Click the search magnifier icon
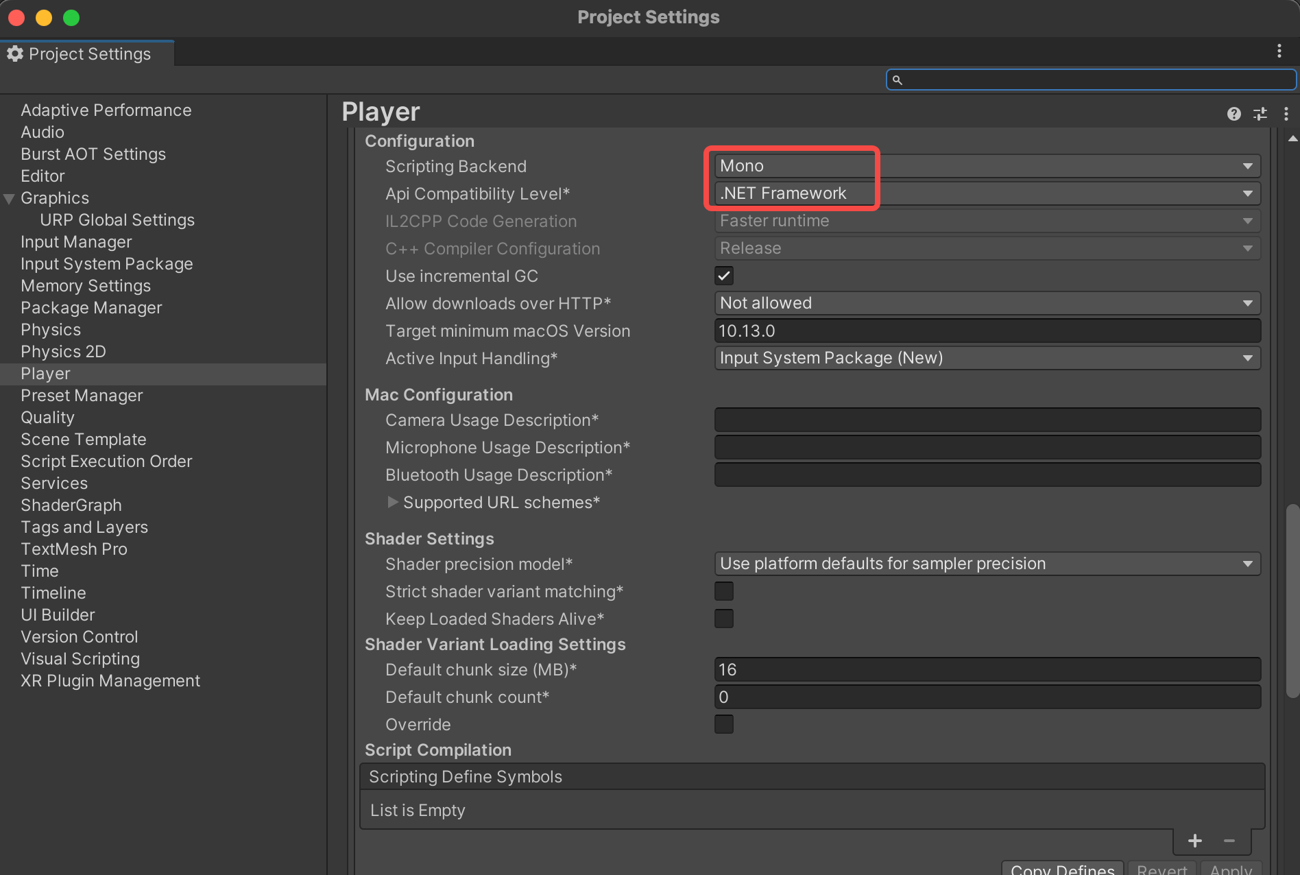 pos(898,80)
